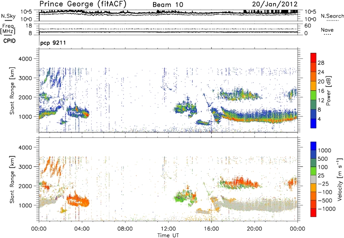Click the "60" tick on the Nave axis
This screenshot has width=344, height=238.
point(307,26)
